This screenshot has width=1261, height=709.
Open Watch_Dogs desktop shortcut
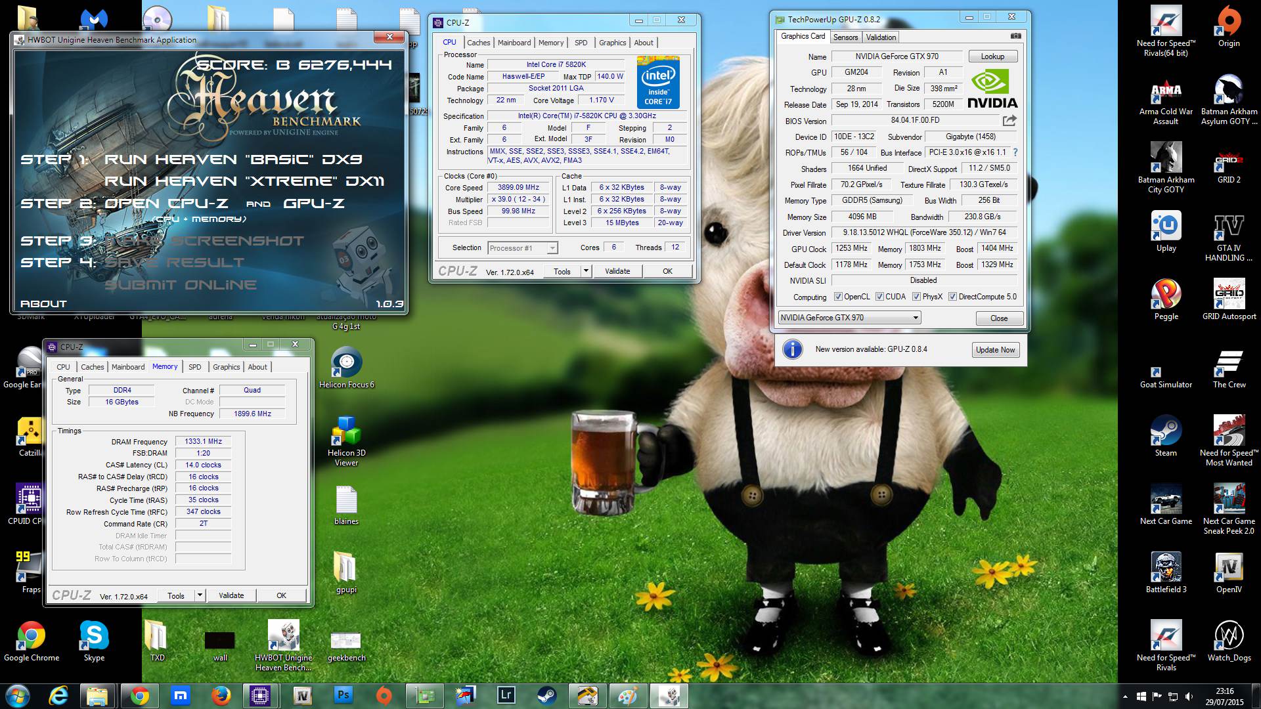click(1229, 641)
